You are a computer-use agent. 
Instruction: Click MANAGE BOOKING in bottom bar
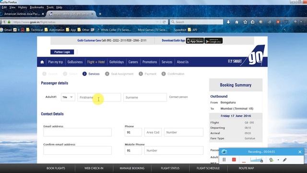tap(132, 168)
